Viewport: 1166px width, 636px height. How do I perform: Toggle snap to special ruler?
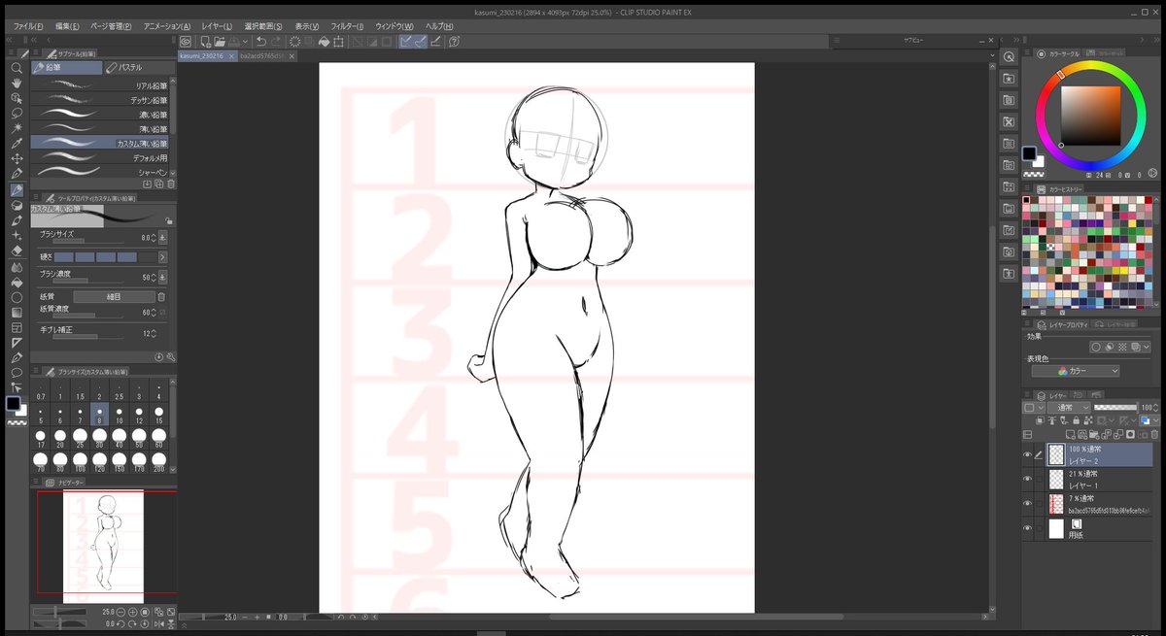pyautogui.click(x=420, y=42)
